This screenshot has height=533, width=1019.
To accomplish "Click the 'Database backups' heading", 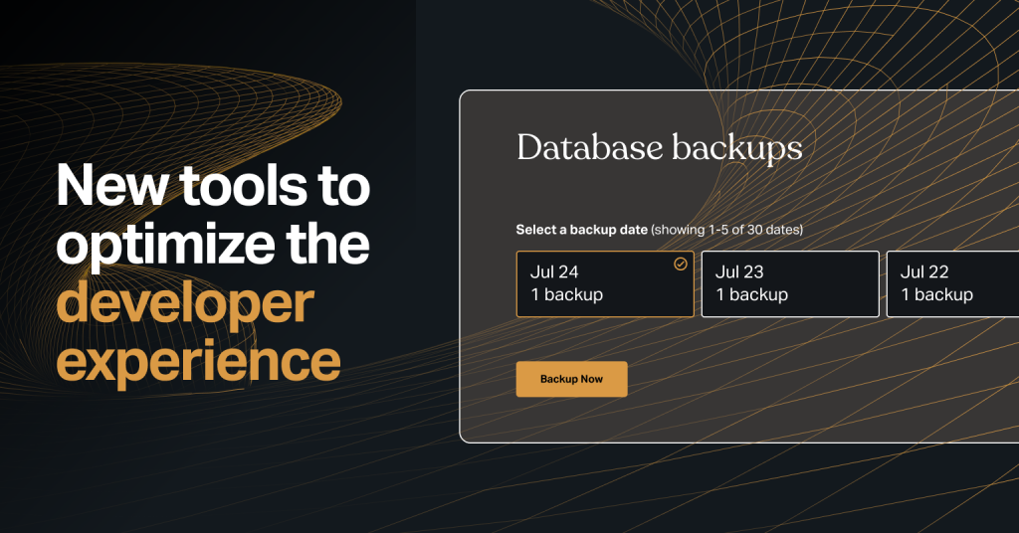I will [x=660, y=149].
